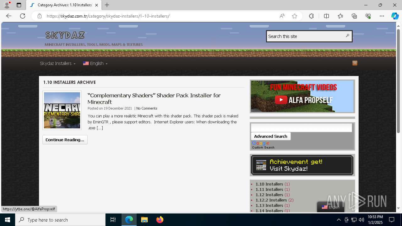Click the site search magnifier icon
This screenshot has width=402, height=226.
347,36
